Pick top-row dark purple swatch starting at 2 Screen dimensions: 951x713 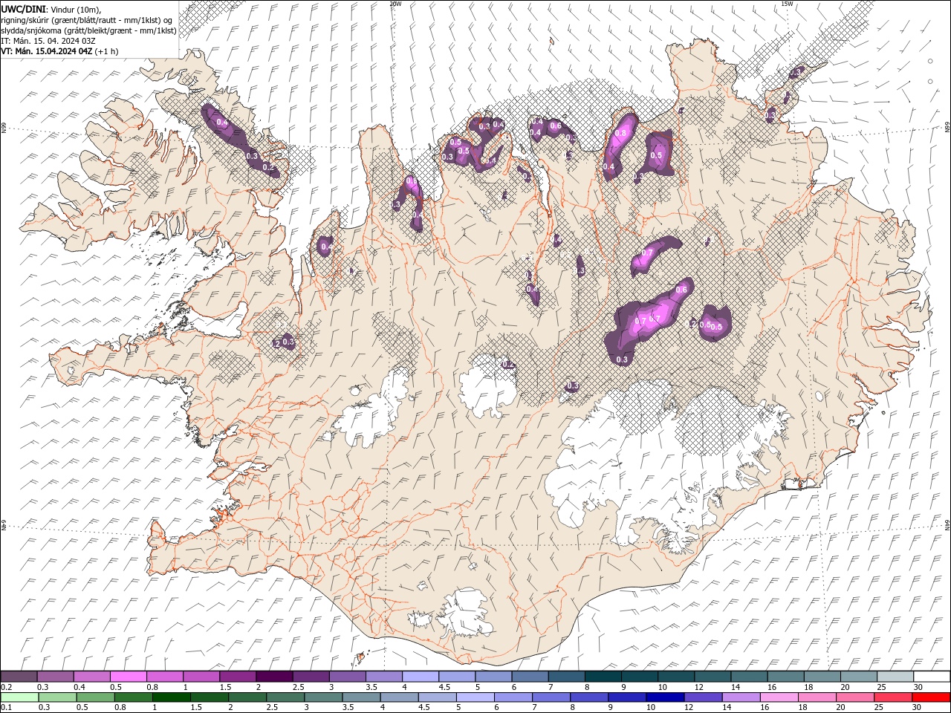(274, 677)
